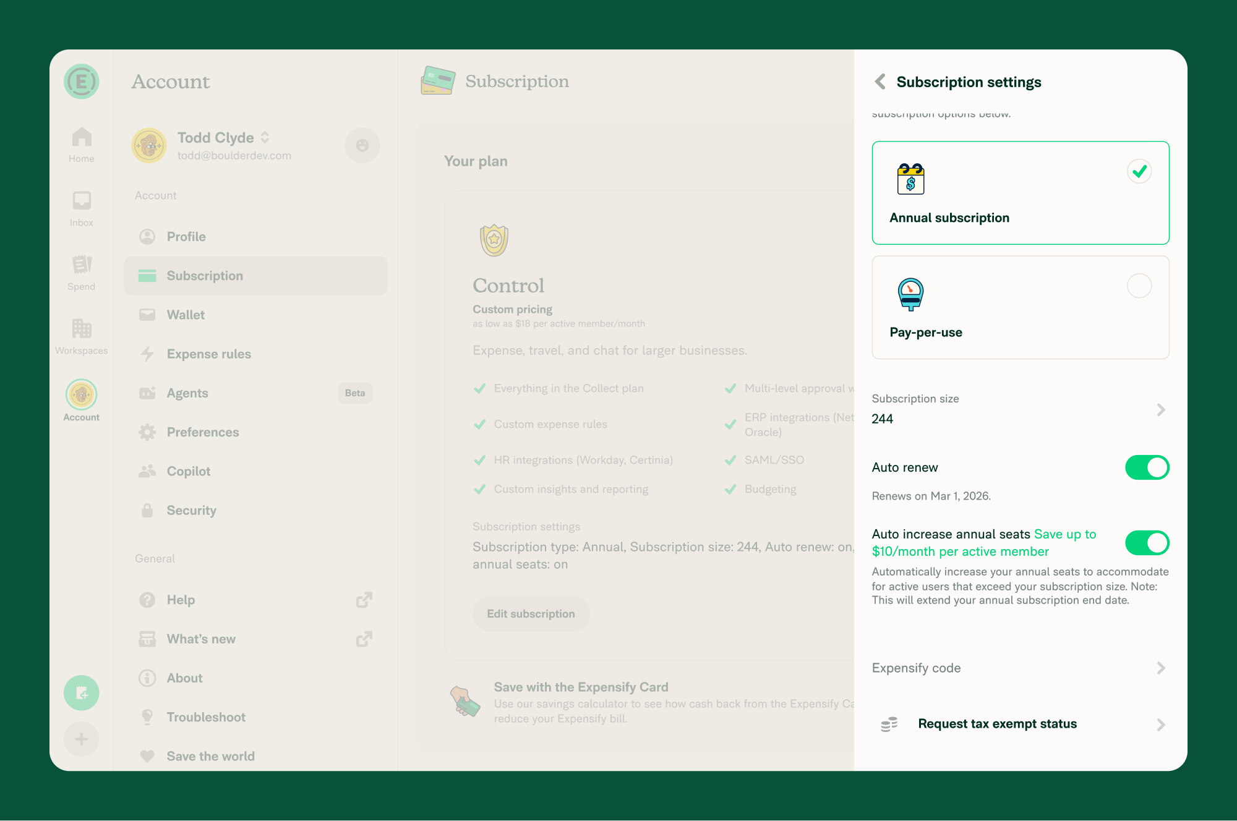Open the Copilot menu item
This screenshot has height=821, width=1237.
256,471
